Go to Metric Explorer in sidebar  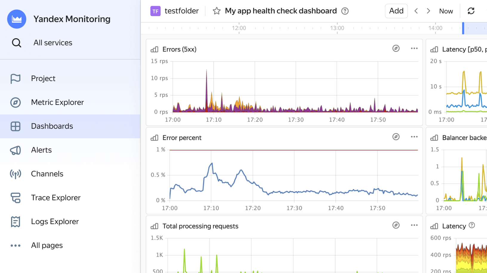[x=57, y=103]
